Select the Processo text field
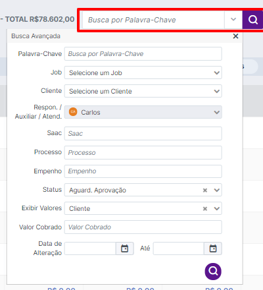This screenshot has width=263, height=290. tap(143, 152)
